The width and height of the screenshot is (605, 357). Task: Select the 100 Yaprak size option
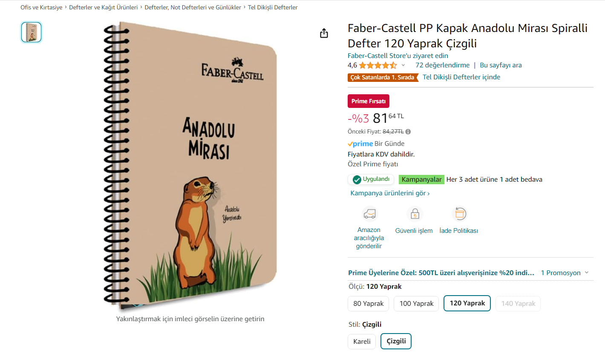(416, 304)
